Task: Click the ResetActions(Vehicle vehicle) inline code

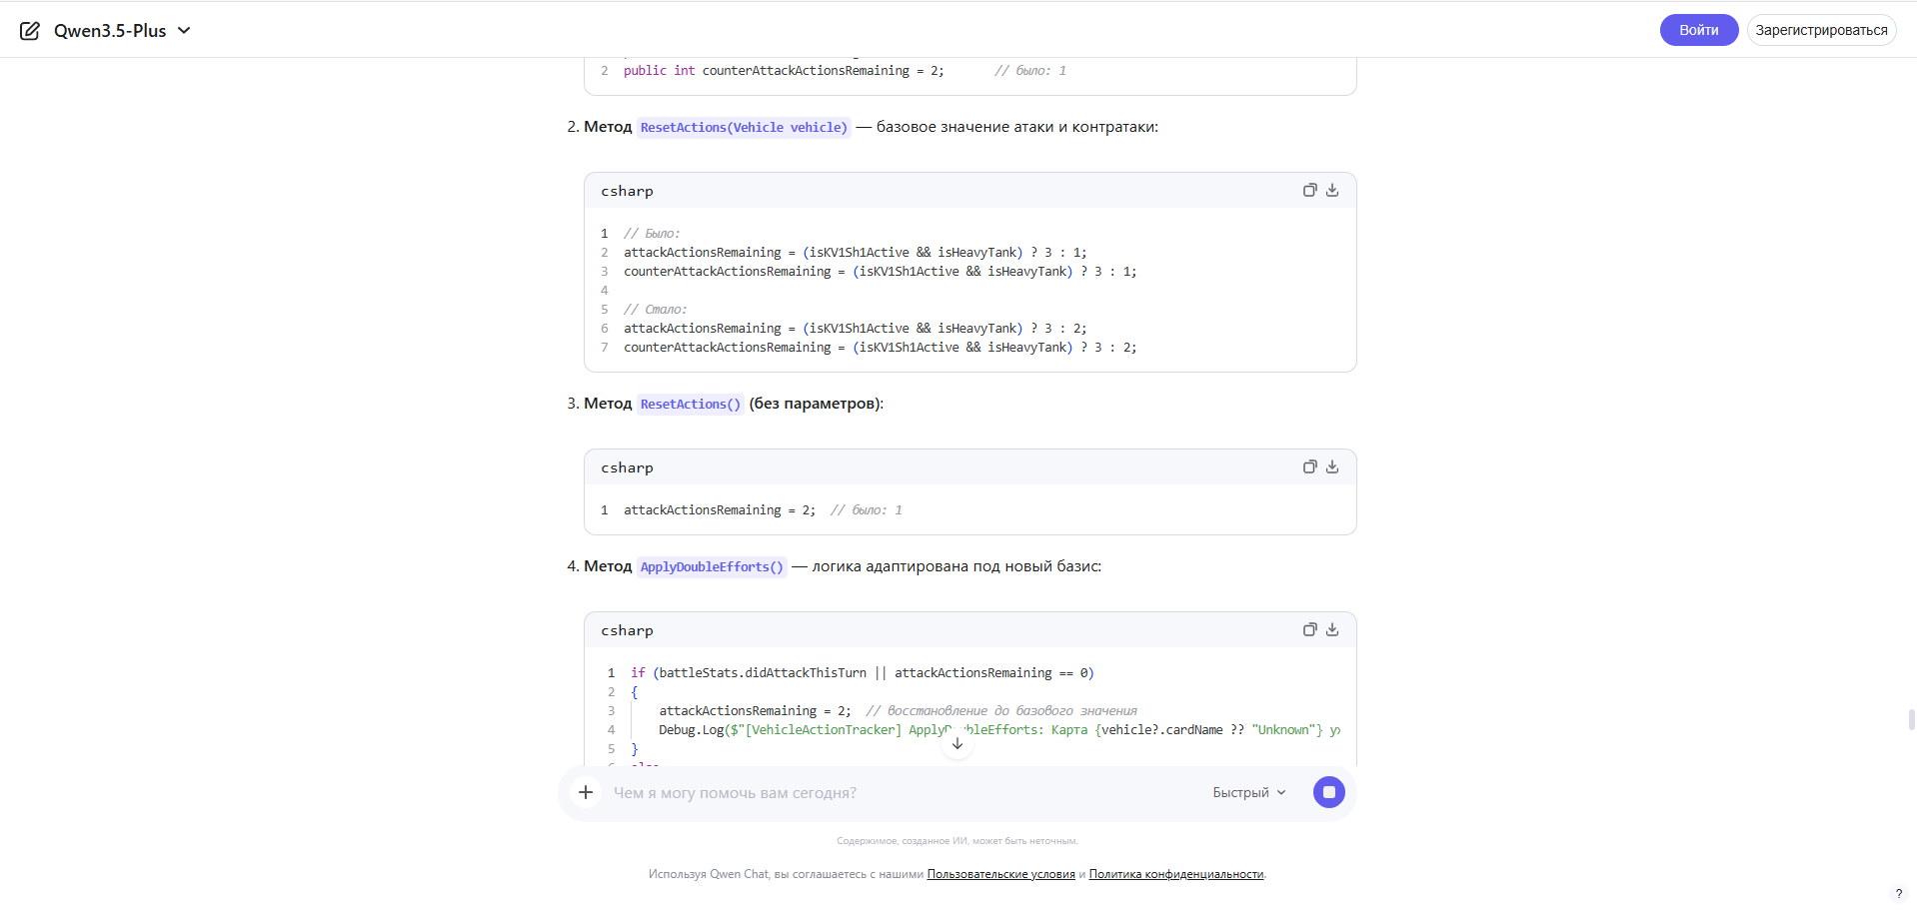Action: click(744, 128)
